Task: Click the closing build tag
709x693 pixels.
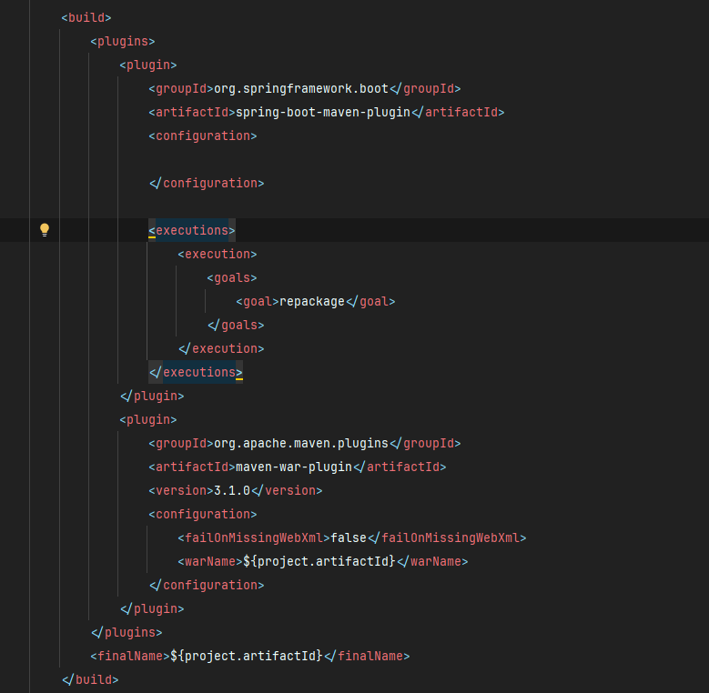Action: 90,679
